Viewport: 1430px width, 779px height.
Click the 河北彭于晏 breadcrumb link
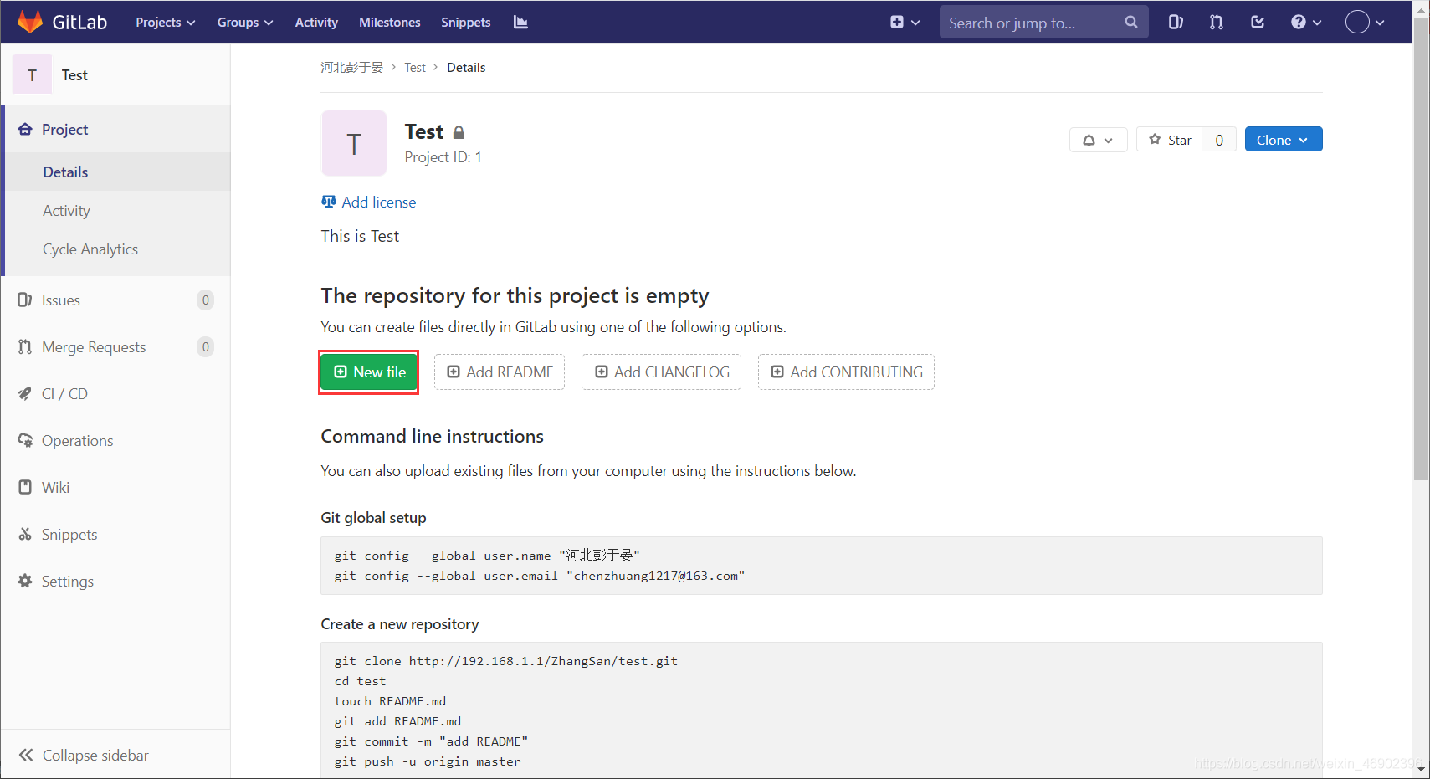pos(351,68)
